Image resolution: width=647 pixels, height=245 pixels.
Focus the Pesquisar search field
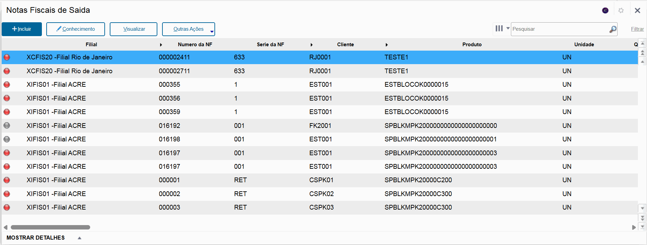pyautogui.click(x=559, y=29)
